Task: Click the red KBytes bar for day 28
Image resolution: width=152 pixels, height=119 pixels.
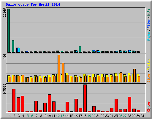Action: [x=129, y=104]
